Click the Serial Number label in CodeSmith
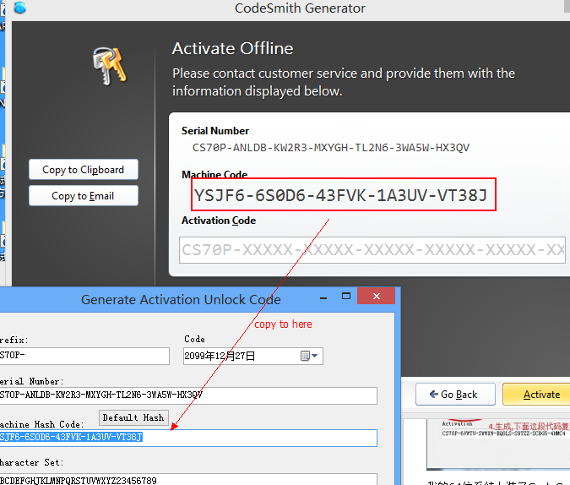This screenshot has height=485, width=570. point(215,131)
